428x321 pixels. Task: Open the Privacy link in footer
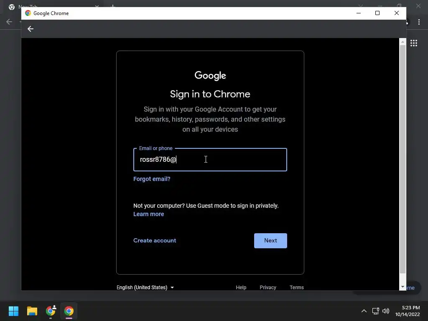coord(268,288)
